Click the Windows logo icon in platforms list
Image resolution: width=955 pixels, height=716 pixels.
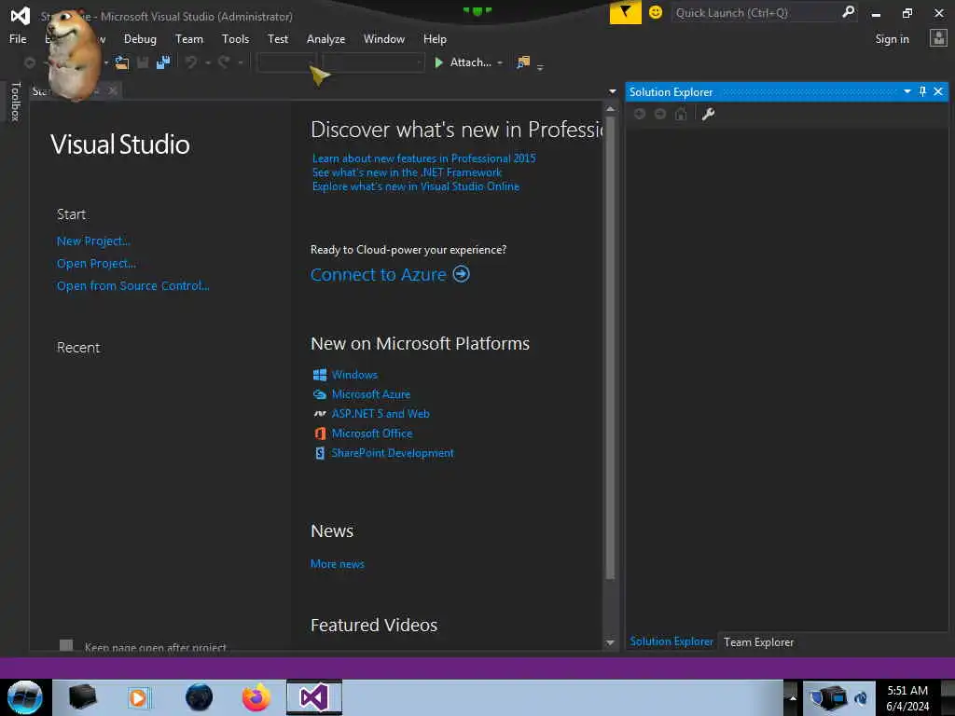point(320,375)
